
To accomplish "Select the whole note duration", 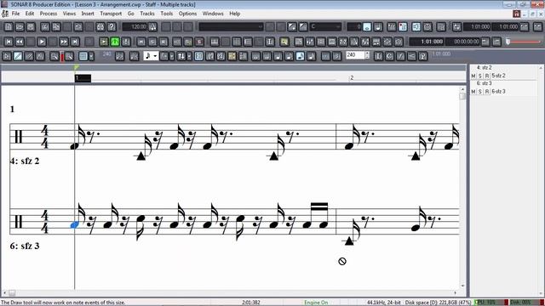I will 255,56.
